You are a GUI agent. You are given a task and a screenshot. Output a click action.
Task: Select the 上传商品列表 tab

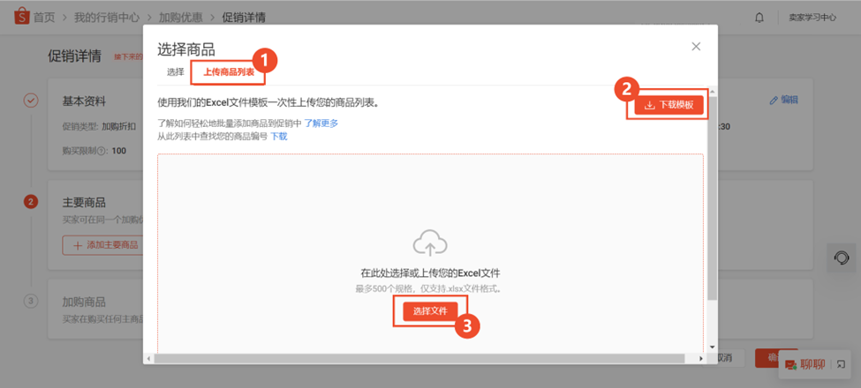click(229, 72)
